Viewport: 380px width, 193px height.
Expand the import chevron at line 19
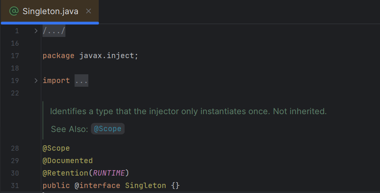[x=36, y=81]
